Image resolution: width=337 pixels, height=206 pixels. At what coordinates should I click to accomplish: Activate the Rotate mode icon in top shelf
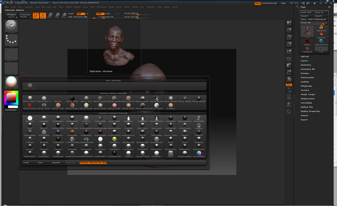pos(64,15)
